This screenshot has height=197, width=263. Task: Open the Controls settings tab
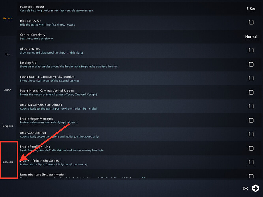click(x=8, y=162)
